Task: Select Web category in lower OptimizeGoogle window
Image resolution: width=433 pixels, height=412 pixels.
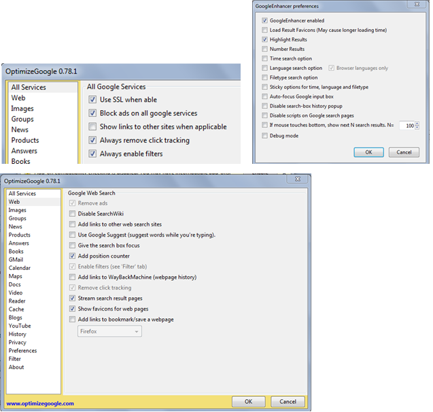Action: click(33, 202)
